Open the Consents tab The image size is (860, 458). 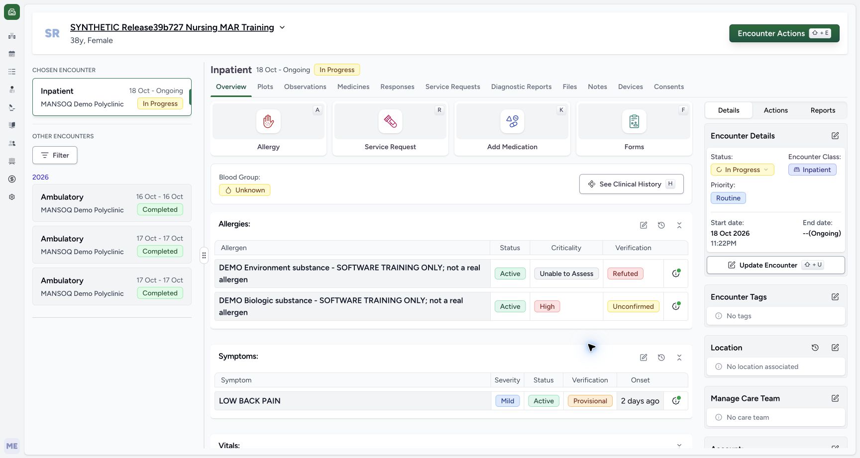[669, 87]
